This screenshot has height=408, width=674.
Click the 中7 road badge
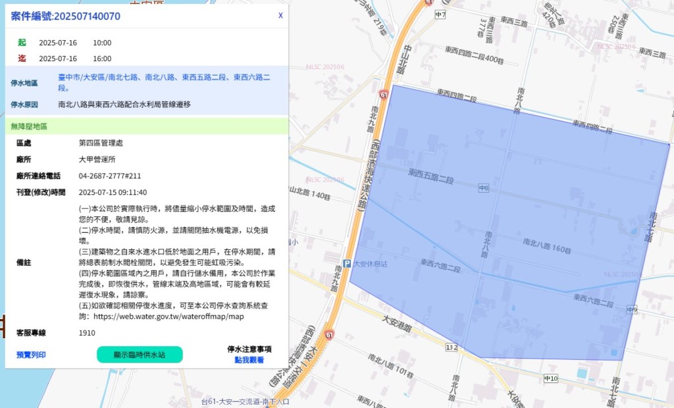click(x=440, y=14)
